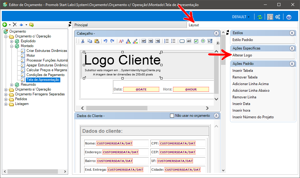Viewport: 300px width, 178px height.
Task: Click Inserir Tabela action
Action: tap(243, 70)
